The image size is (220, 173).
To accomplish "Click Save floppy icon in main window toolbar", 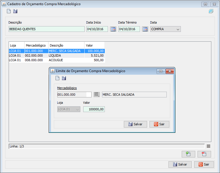I will coord(15,11).
